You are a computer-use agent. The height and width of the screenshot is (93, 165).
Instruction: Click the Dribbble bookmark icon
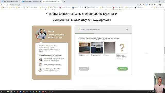60,8
